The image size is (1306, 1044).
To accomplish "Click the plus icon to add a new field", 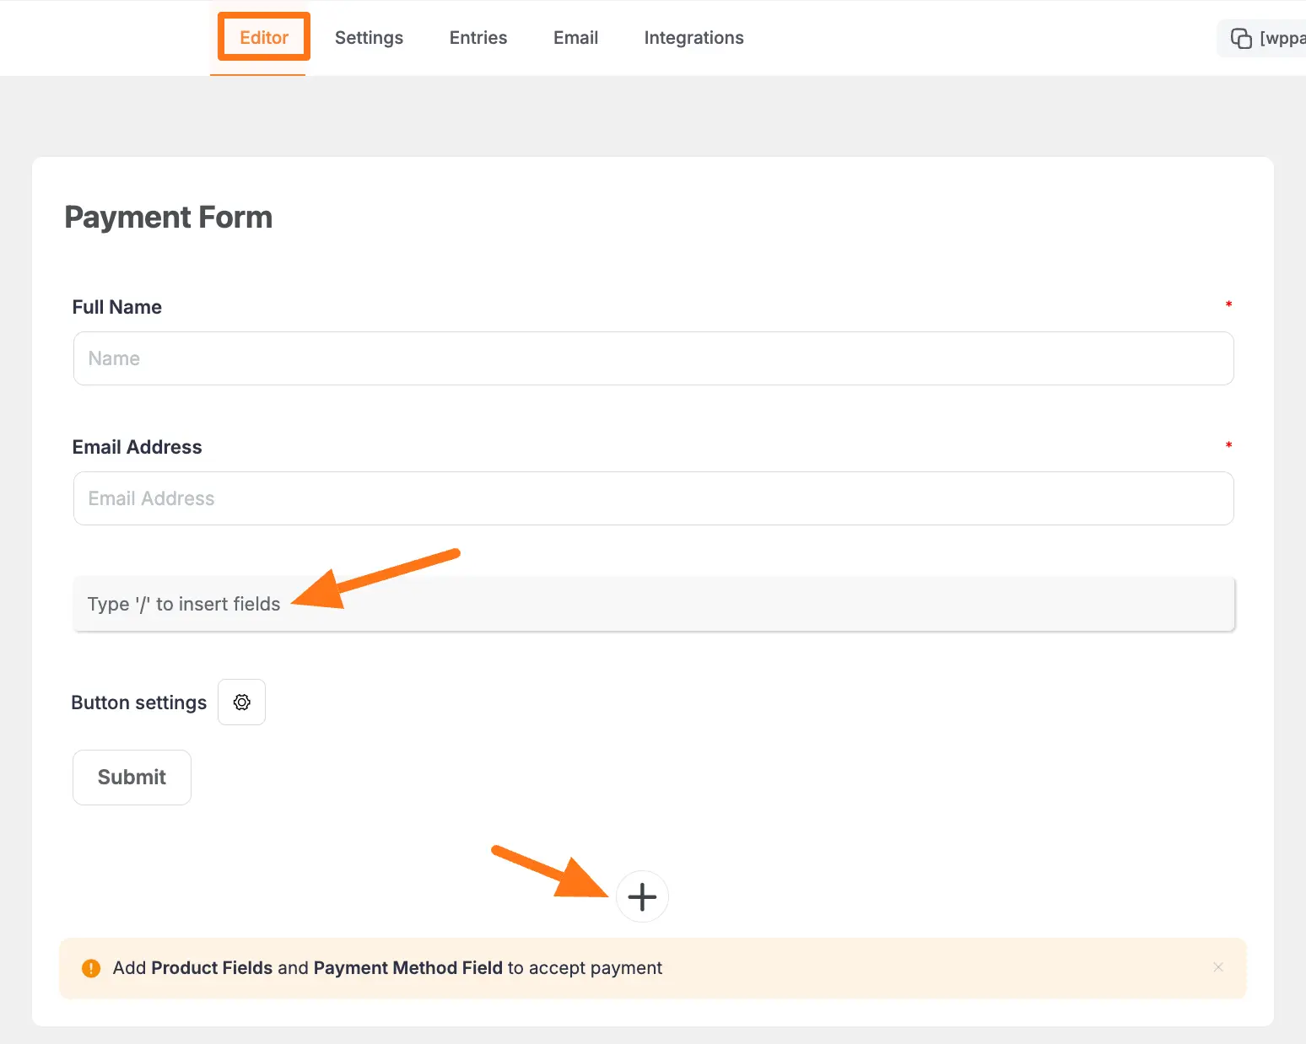I will [642, 896].
